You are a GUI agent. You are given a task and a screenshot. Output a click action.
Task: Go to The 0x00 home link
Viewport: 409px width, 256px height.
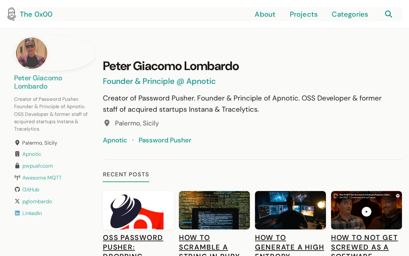click(36, 14)
